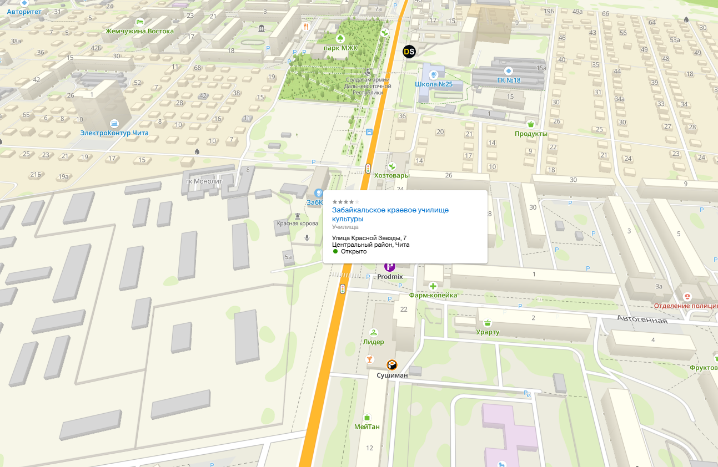This screenshot has width=718, height=467.
Task: Click building number 19а
Action: coord(63,177)
